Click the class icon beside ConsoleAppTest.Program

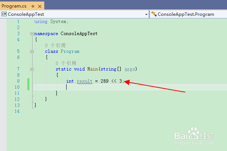tap(154, 14)
